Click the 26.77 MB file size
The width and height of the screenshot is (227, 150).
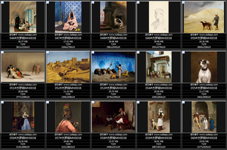(23, 41)
